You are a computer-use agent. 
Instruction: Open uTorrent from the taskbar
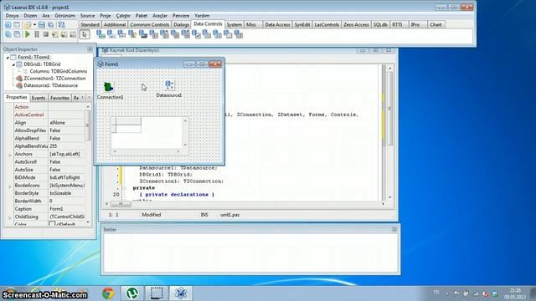click(132, 293)
